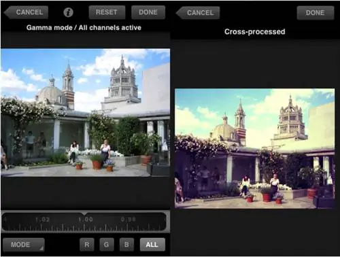Cancel the Cross-processed effect screen
This screenshot has height=257, width=340.
(x=198, y=13)
